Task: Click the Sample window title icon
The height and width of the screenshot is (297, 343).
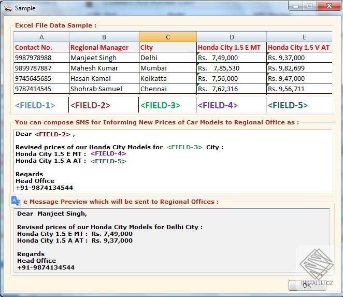Action: coord(8,8)
